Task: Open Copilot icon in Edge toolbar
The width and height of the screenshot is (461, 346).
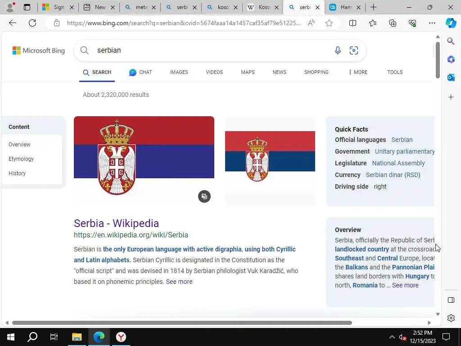Action: (x=451, y=23)
